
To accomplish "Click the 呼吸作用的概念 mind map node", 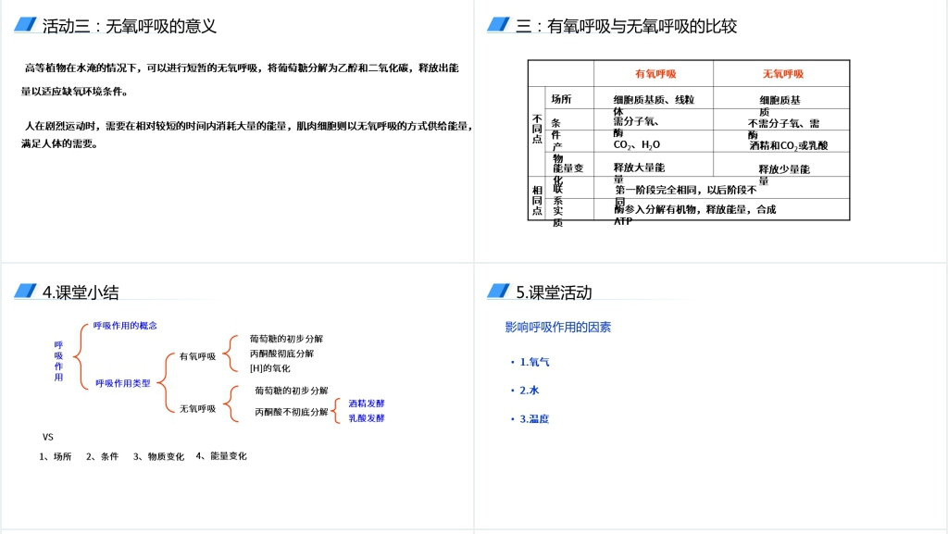I will click(125, 326).
